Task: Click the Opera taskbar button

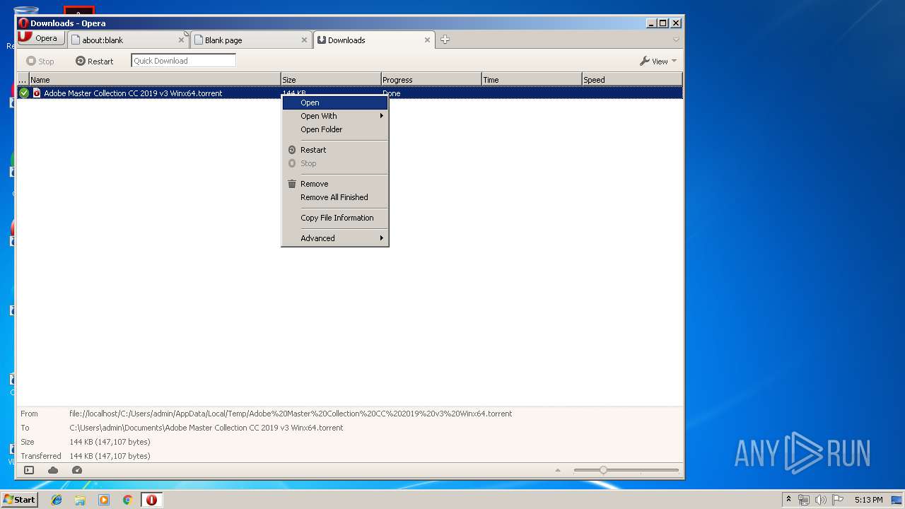Action: coord(151,500)
